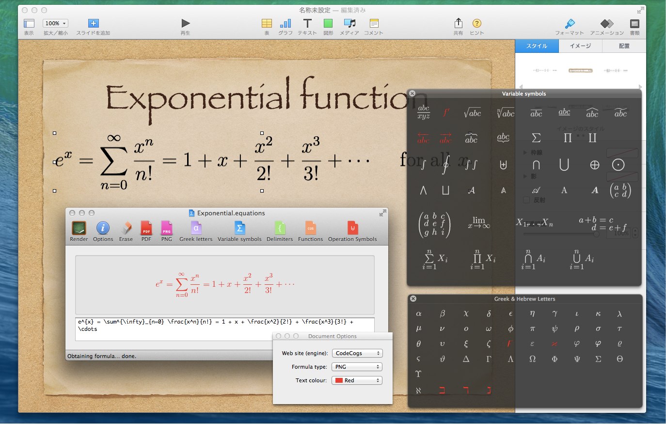Image resolution: width=666 pixels, height=424 pixels.
Task: Open the Functions palette
Action: (x=310, y=228)
